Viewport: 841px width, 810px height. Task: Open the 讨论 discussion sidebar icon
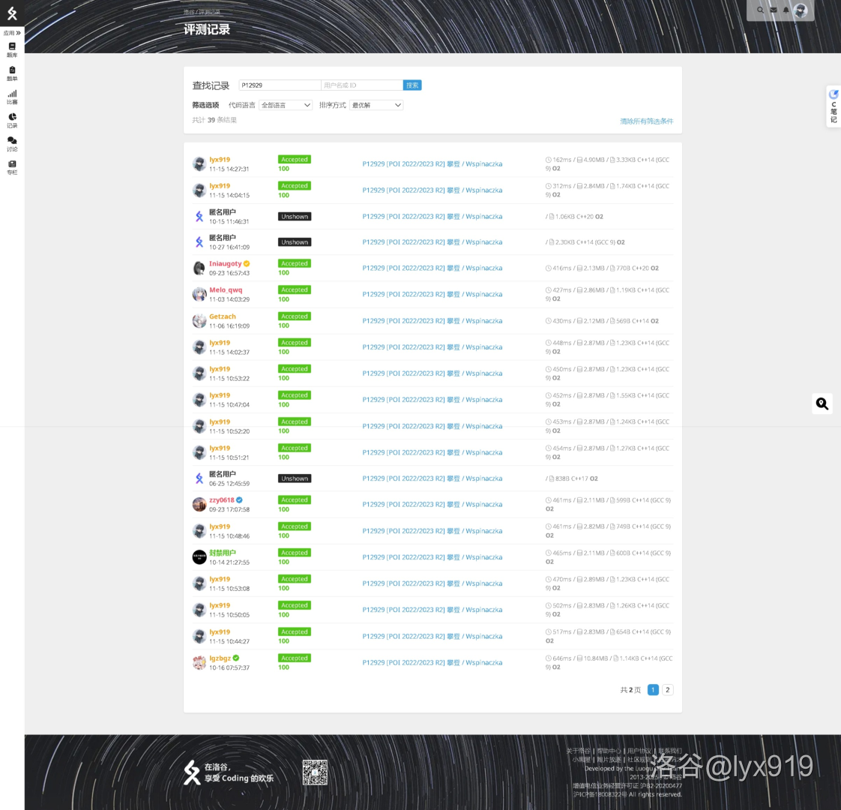coord(12,143)
